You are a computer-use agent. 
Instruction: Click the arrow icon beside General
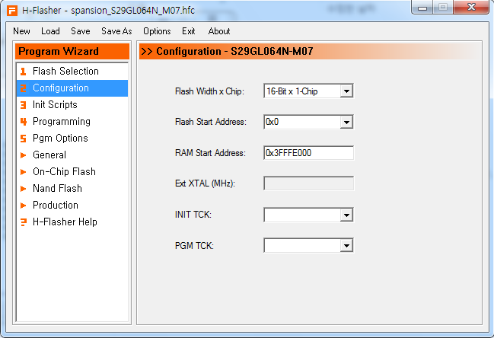pyautogui.click(x=23, y=155)
